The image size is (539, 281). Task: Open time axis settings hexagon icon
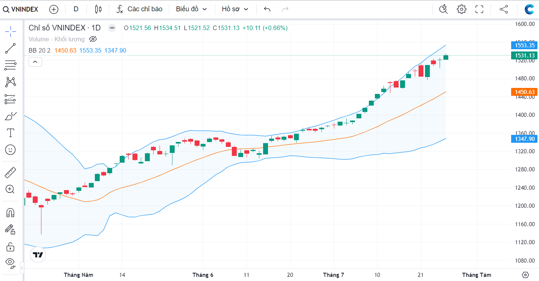[526, 275]
